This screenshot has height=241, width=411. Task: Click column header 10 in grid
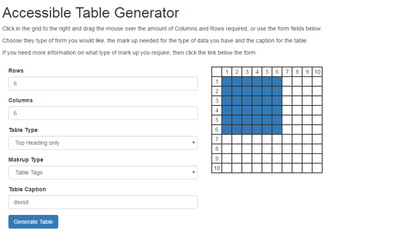[317, 72]
